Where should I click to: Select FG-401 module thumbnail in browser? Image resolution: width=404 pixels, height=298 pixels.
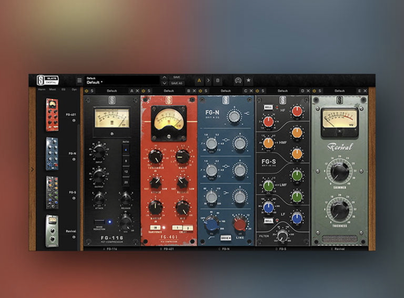[x=52, y=115]
